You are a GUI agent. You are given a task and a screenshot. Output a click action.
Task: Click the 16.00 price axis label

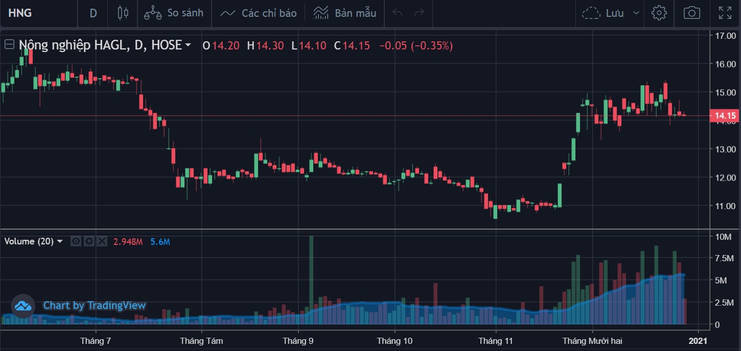tap(726, 64)
